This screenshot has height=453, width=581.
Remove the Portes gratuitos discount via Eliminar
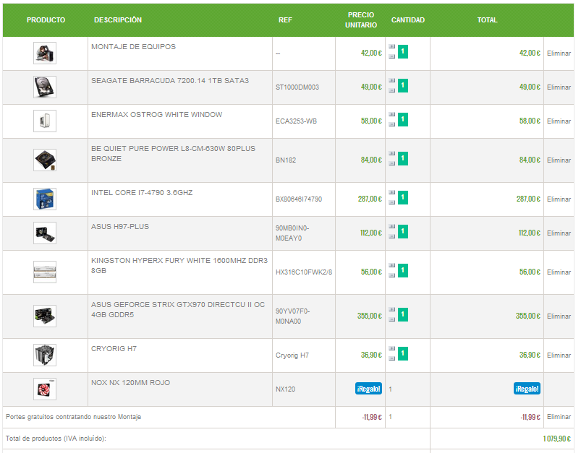[x=559, y=417]
